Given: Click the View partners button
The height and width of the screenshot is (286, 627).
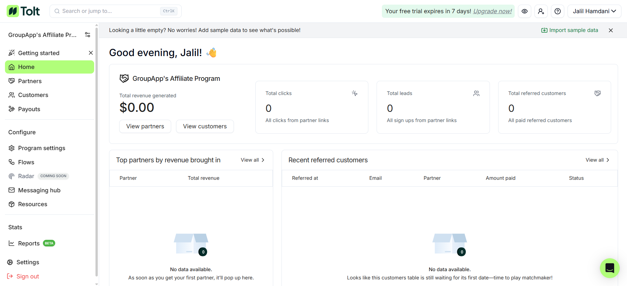Looking at the screenshot, I should [x=145, y=126].
